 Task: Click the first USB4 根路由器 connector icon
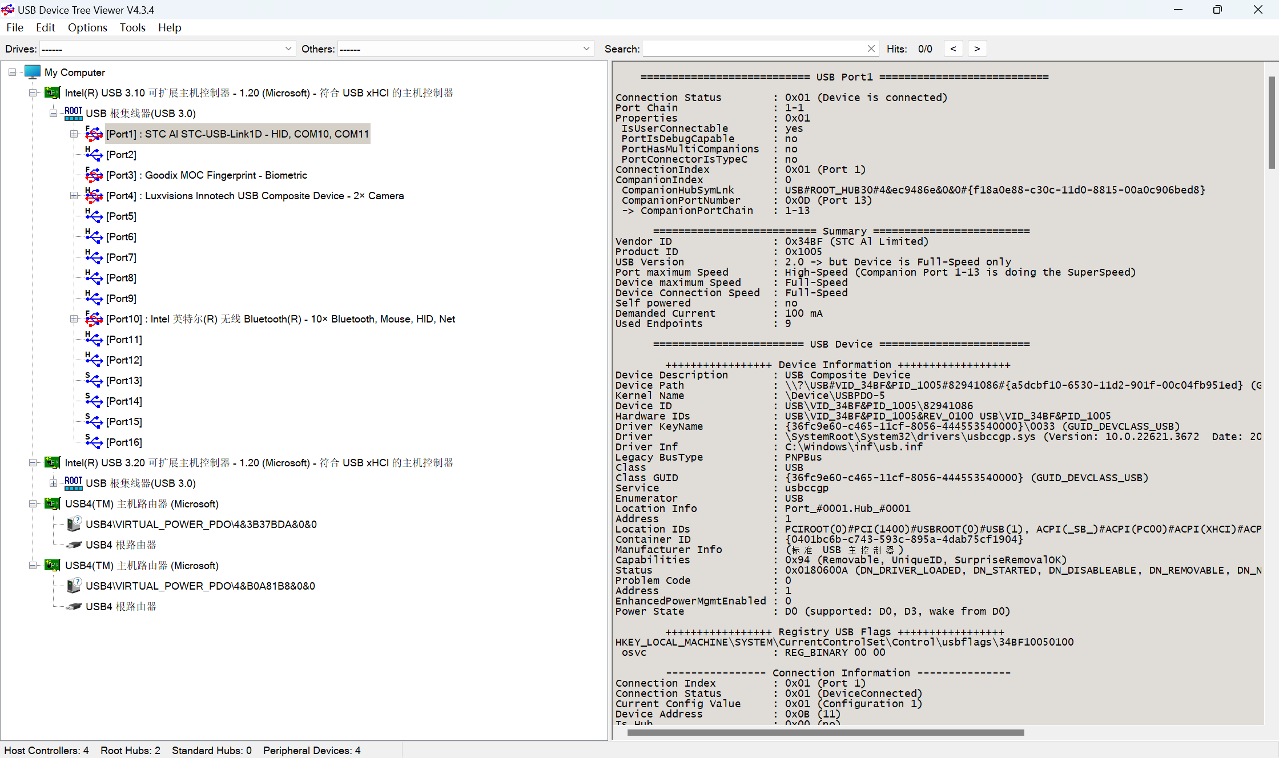(74, 545)
